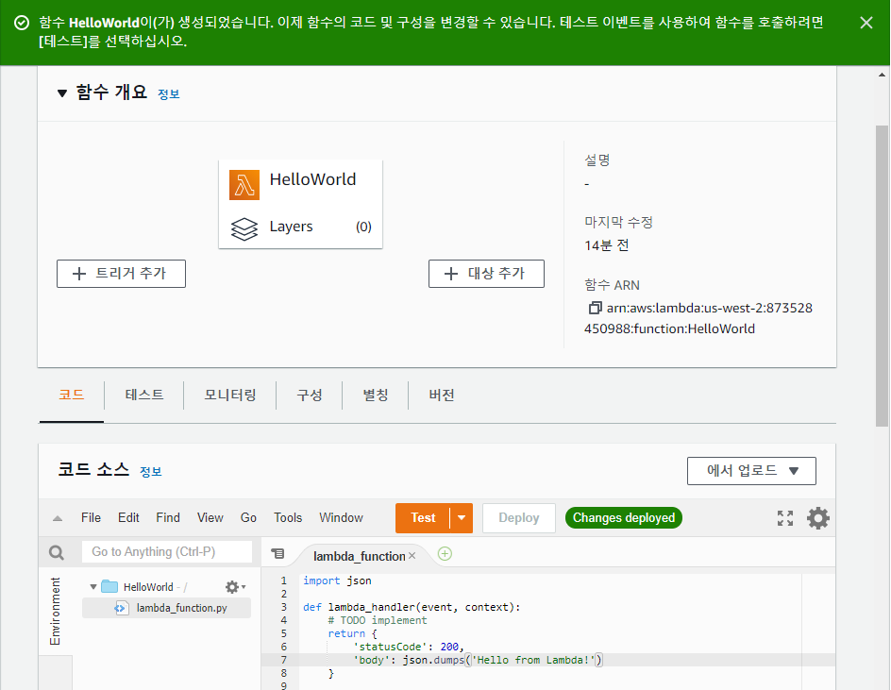
Task: Toggle fullscreen editor mode icon
Action: coord(785,518)
